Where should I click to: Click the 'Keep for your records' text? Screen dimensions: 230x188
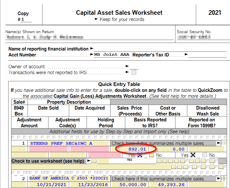(122, 19)
